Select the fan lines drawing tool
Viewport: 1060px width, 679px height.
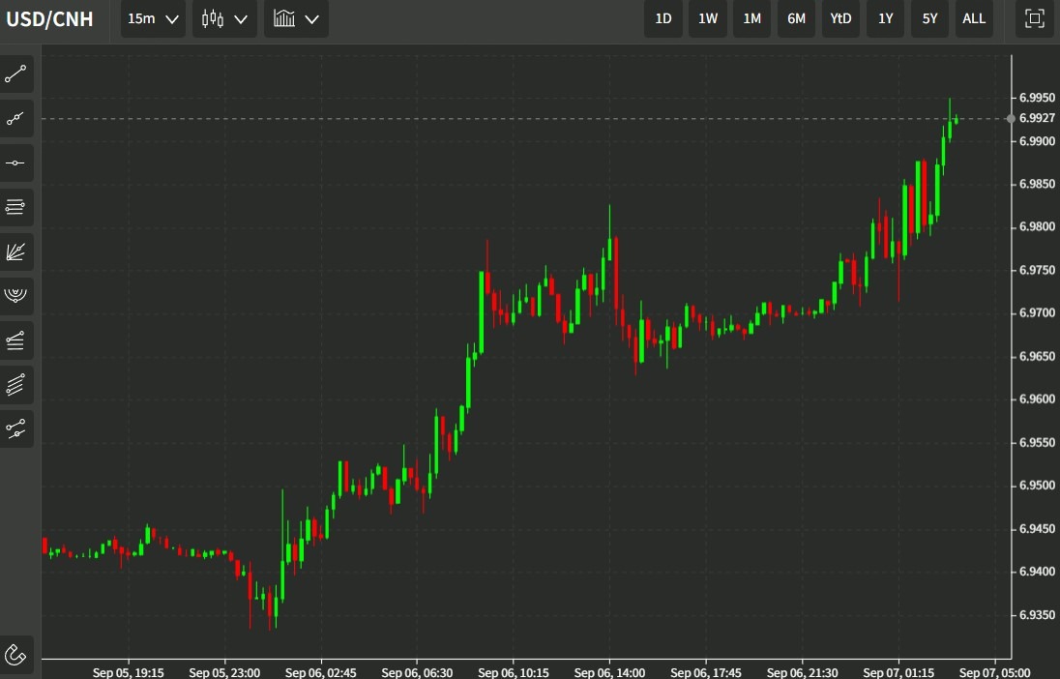click(x=16, y=251)
